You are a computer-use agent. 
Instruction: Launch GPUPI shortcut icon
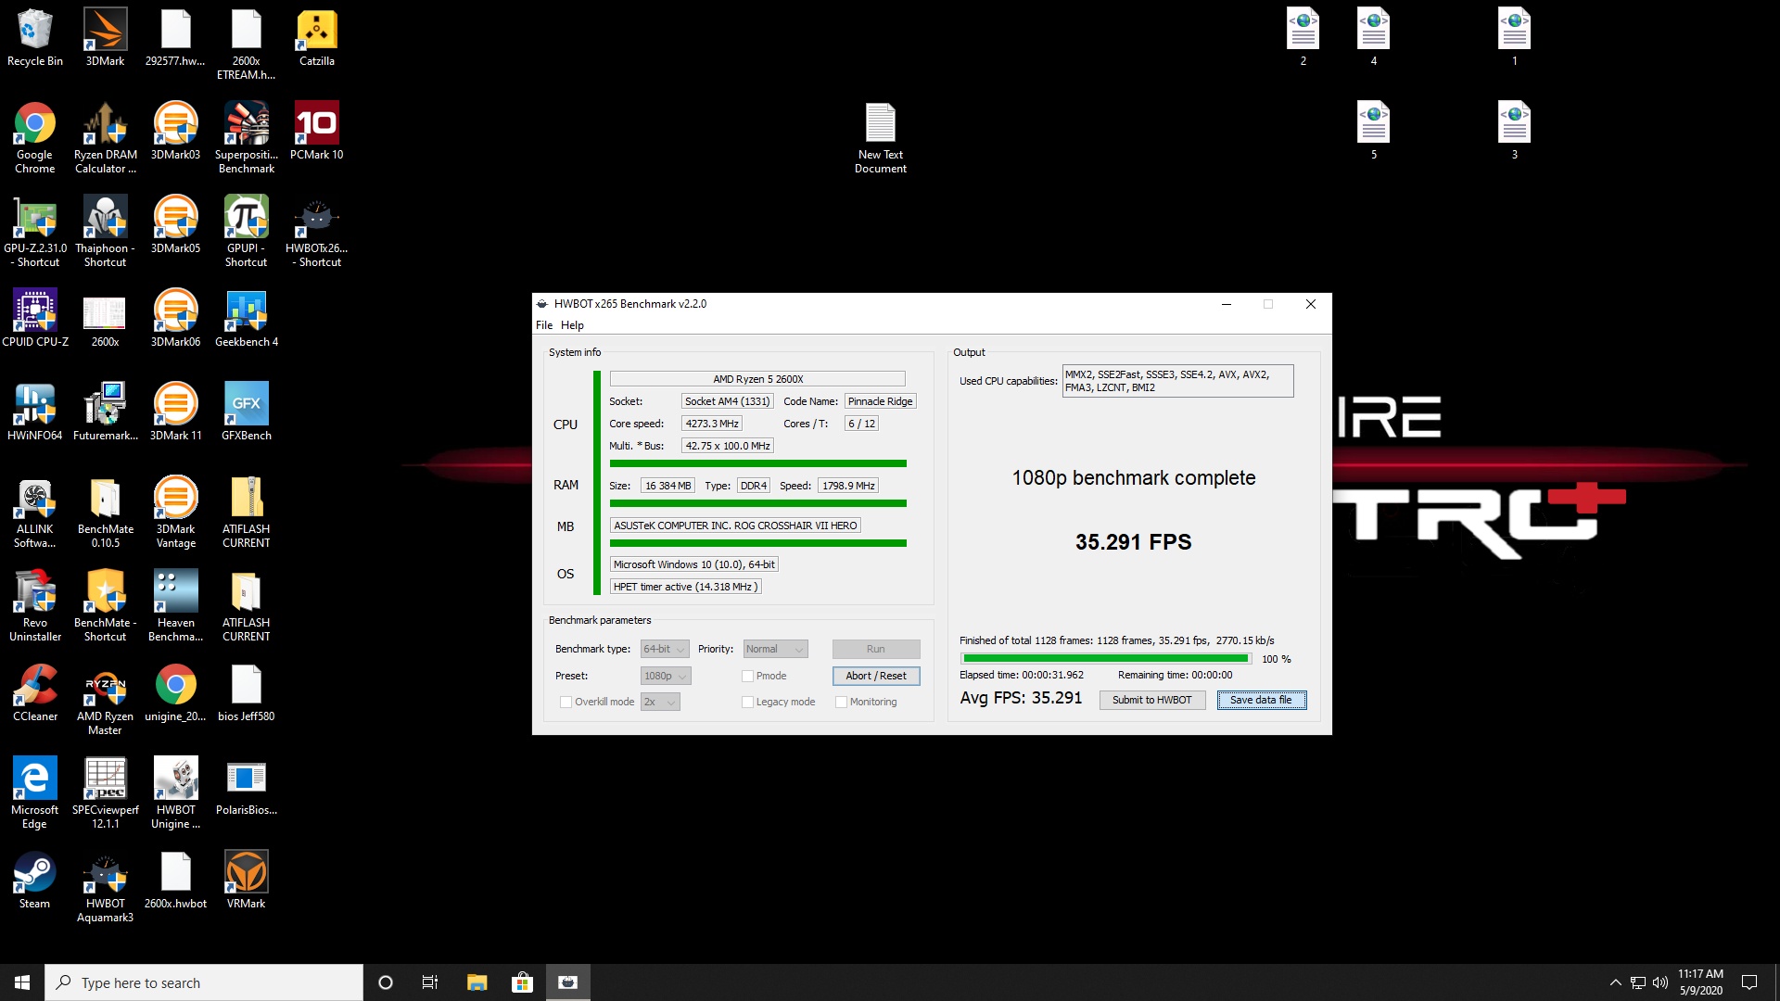tap(246, 232)
